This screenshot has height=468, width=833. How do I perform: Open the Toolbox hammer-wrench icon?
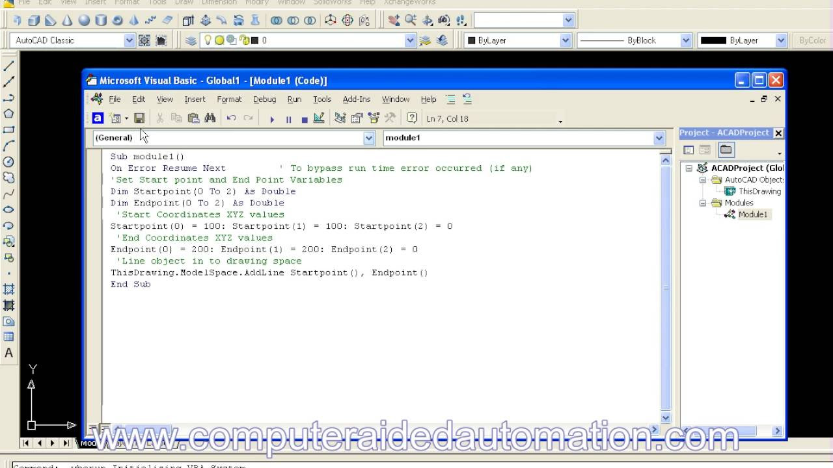(x=390, y=118)
